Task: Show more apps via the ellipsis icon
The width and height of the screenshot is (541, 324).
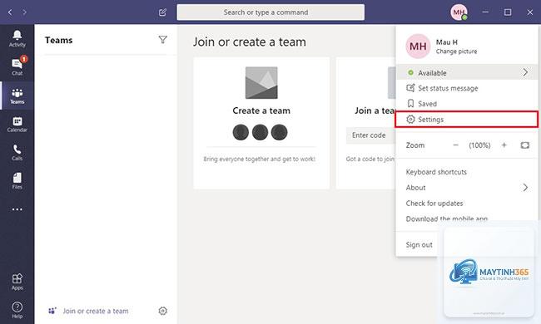Action: (17, 209)
